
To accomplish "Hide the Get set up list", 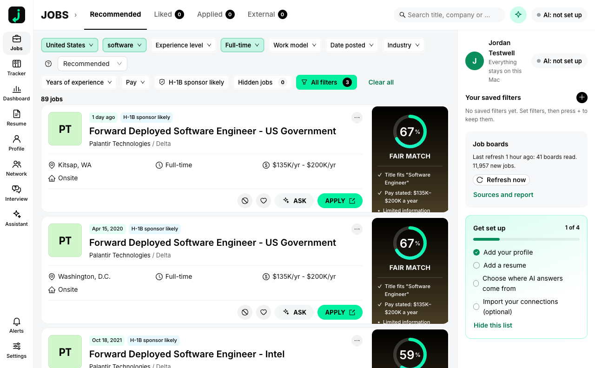I will 493,325.
